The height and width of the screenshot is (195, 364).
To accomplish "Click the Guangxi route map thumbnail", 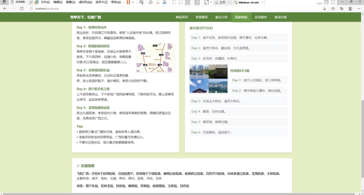I will click(x=155, y=58).
